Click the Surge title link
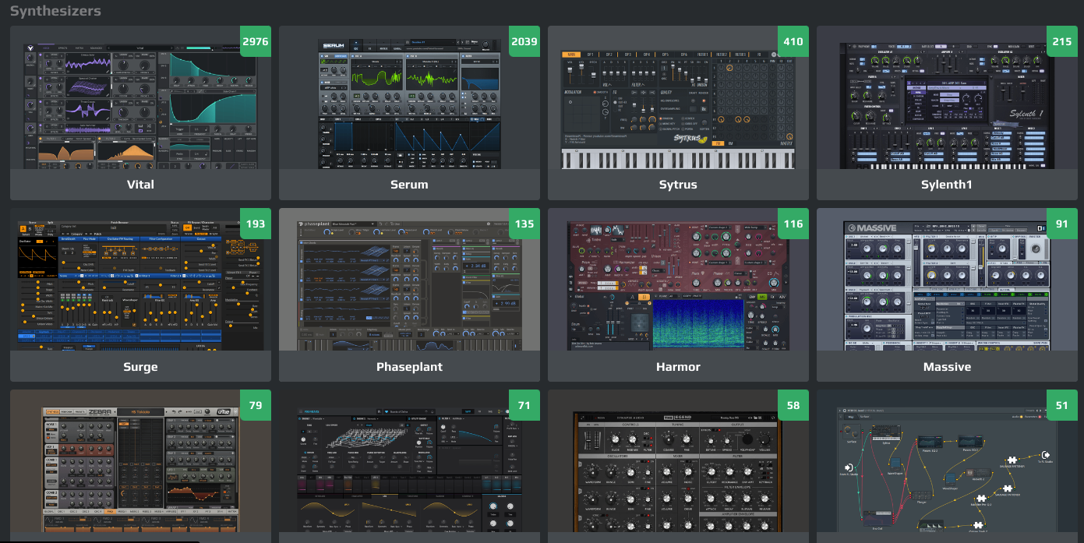 point(140,367)
